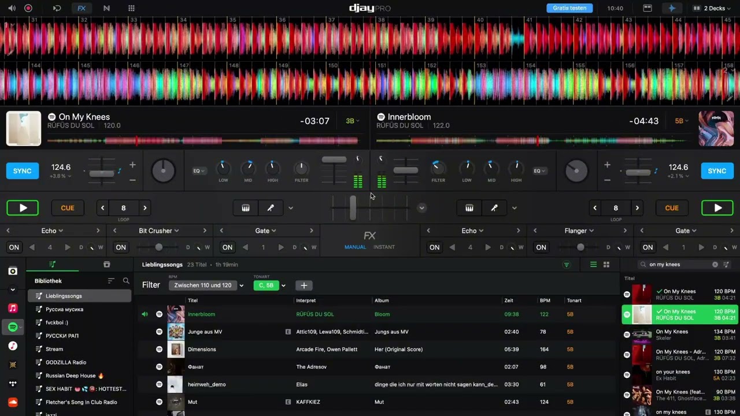740x416 pixels.
Task: Click the looper arrow icon in top bar
Action: (x=57, y=8)
